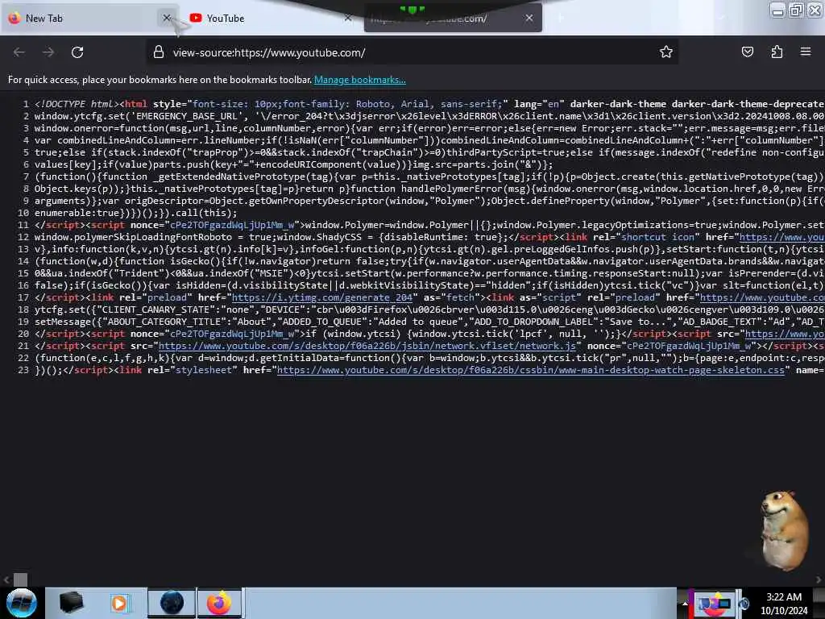Viewport: 825px width, 619px height.
Task: Click the Firefox taskbar button
Action: coord(219,603)
